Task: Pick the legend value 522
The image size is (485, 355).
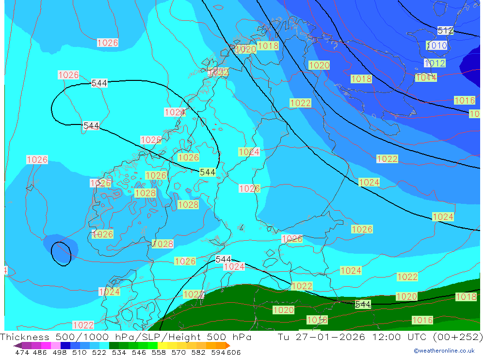Action: (x=99, y=352)
